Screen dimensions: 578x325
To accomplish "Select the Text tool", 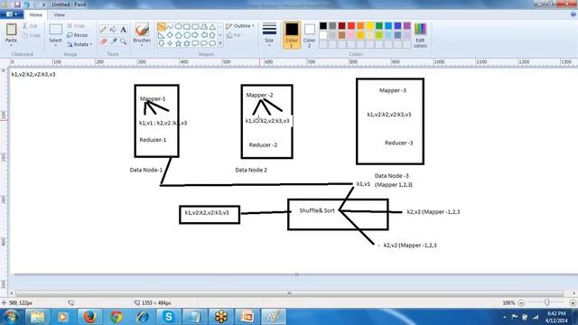I will point(123,30).
